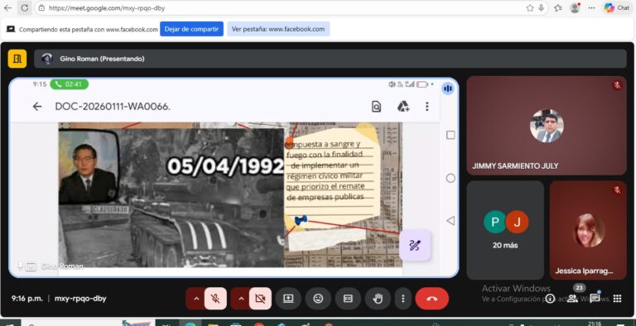Click the Android recent apps square button
The image size is (636, 326).
450,135
